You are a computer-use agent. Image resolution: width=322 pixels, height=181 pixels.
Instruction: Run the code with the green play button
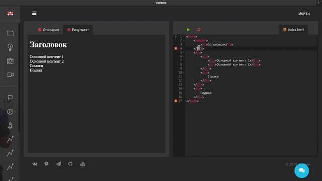[188, 30]
